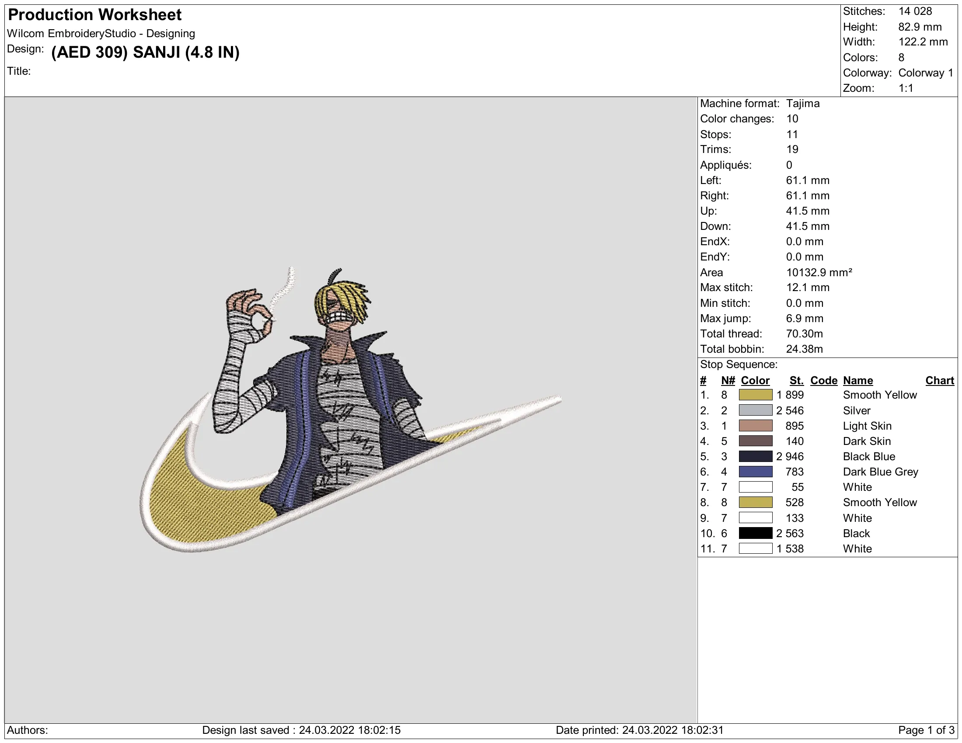The width and height of the screenshot is (962, 743).
Task: Click the 'Name' column header
Action: (x=858, y=381)
